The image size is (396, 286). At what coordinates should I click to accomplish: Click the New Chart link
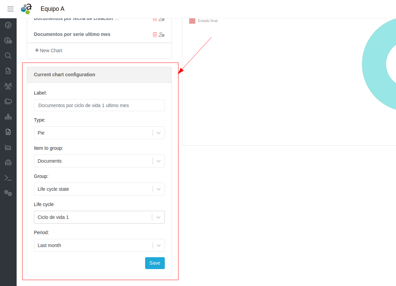(48, 50)
